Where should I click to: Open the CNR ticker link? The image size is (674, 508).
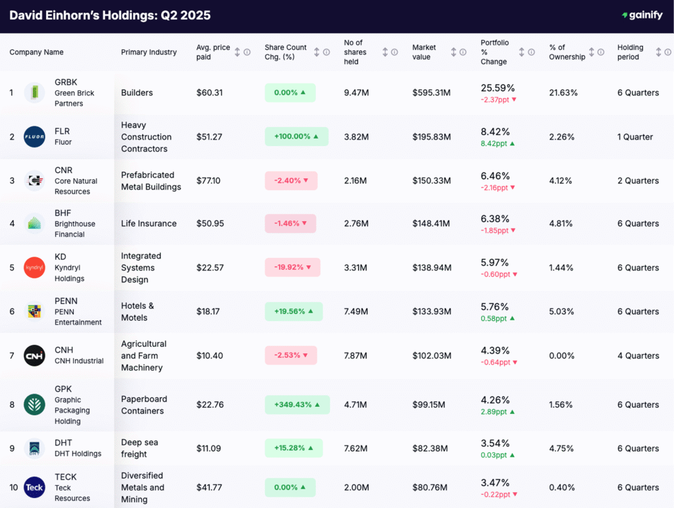[63, 170]
